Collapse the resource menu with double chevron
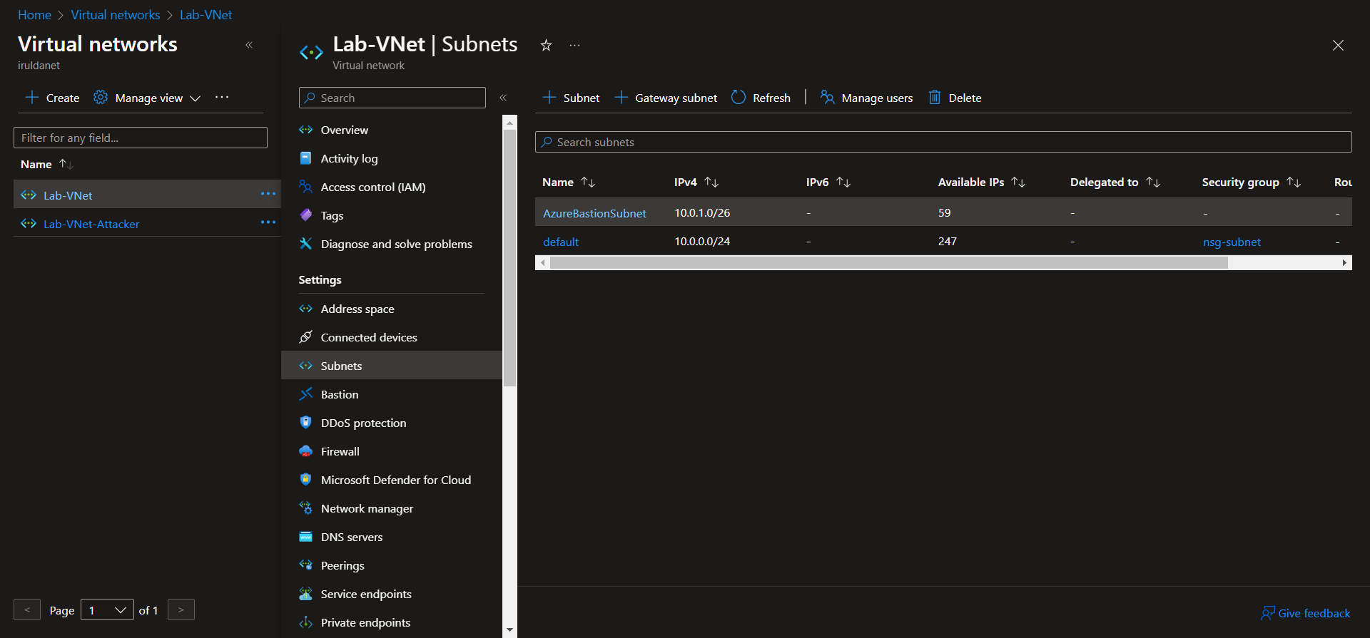This screenshot has width=1370, height=638. click(x=503, y=98)
